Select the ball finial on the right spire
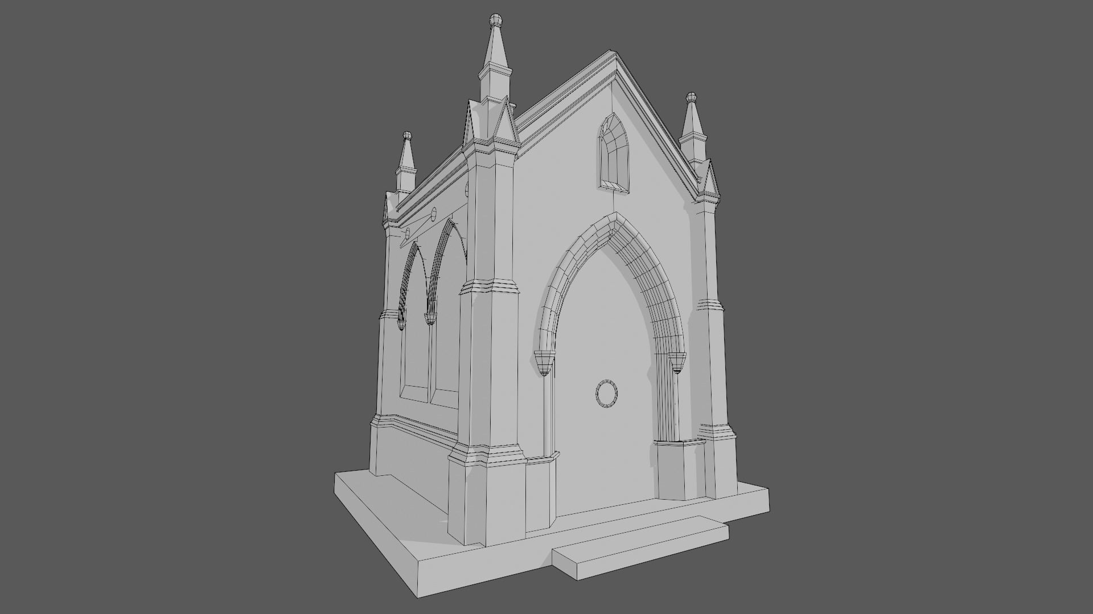Screen dimensions: 1093x614 click(x=691, y=97)
